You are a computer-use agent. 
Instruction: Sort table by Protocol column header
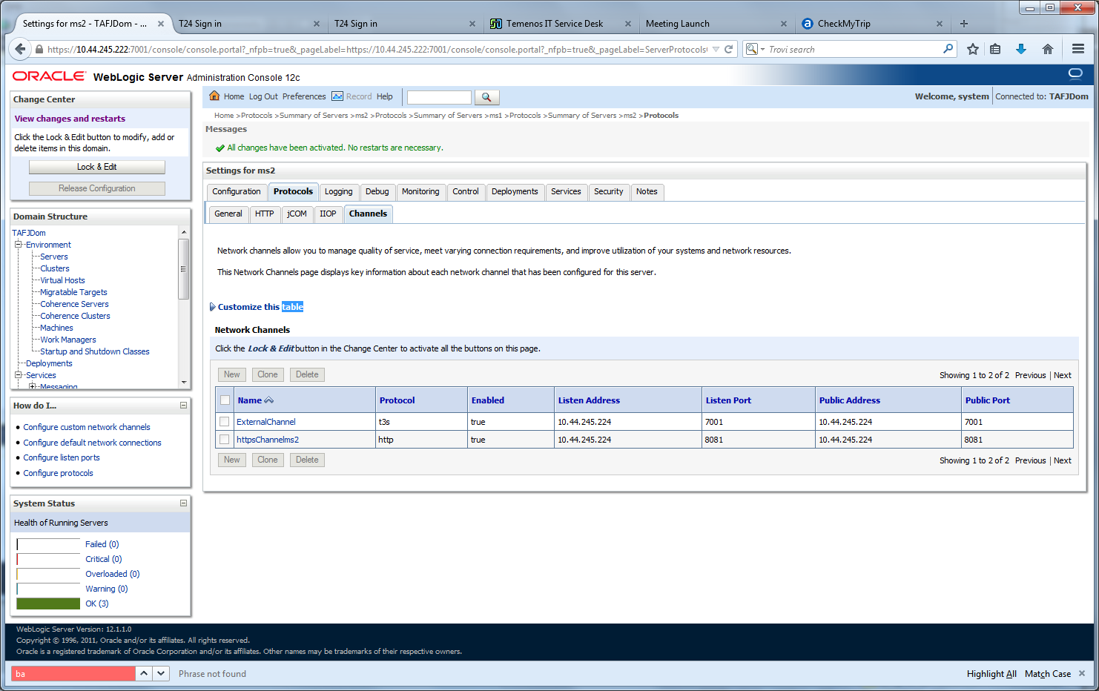tap(397, 400)
